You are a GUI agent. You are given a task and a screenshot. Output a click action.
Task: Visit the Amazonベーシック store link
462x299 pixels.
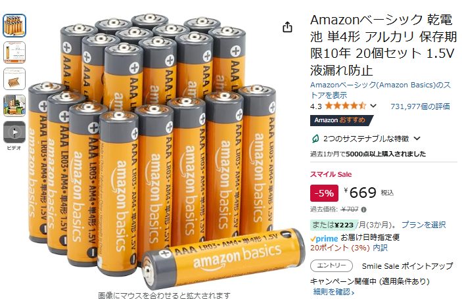click(381, 90)
